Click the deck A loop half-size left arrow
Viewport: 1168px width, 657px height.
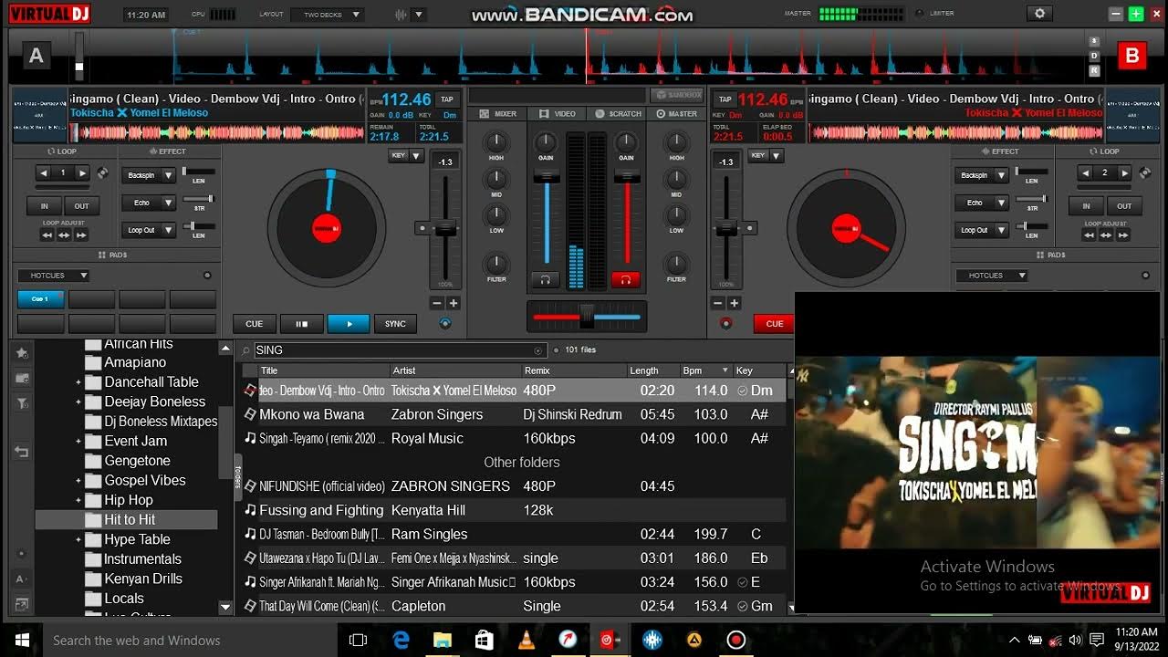point(44,172)
